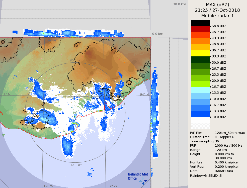
Task: Select the yellow legend color swatch
Action: pos(200,53)
